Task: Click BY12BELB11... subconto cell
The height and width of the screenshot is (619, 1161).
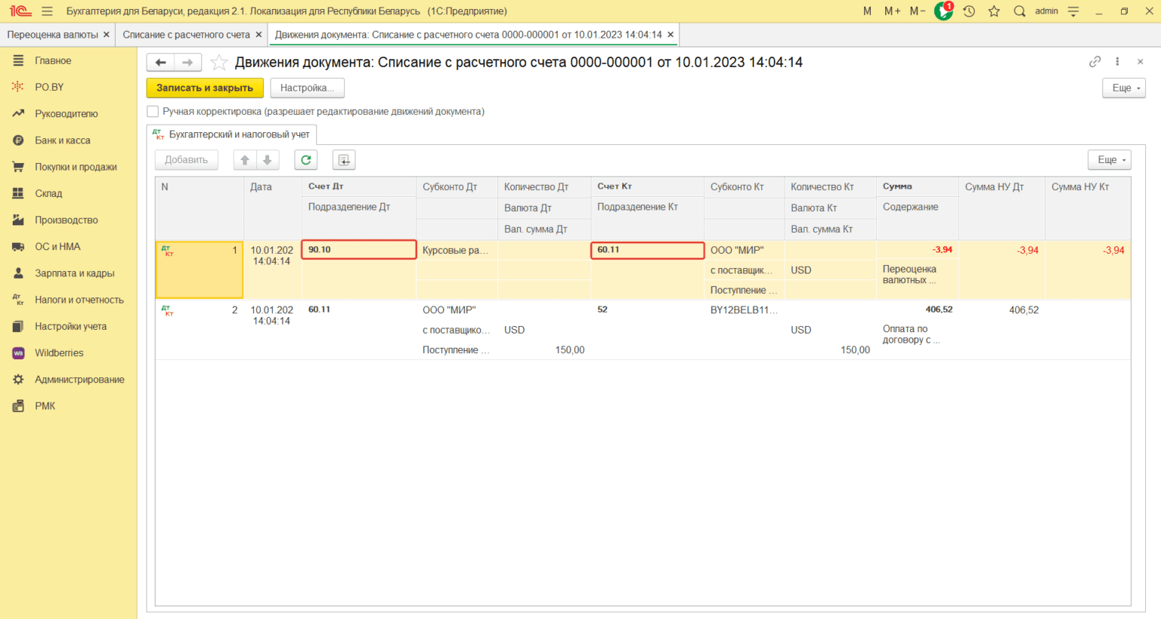Action: tap(744, 310)
